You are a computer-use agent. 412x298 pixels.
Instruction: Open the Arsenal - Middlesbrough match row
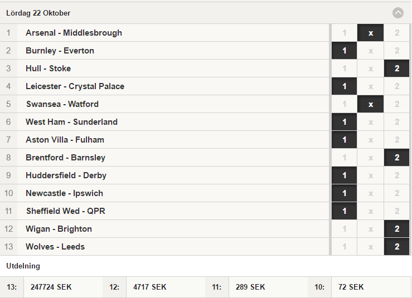pos(164,33)
